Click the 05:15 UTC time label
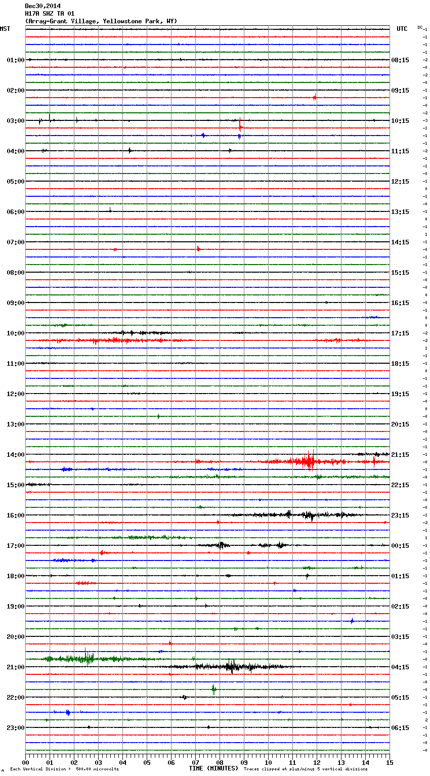 [400, 698]
